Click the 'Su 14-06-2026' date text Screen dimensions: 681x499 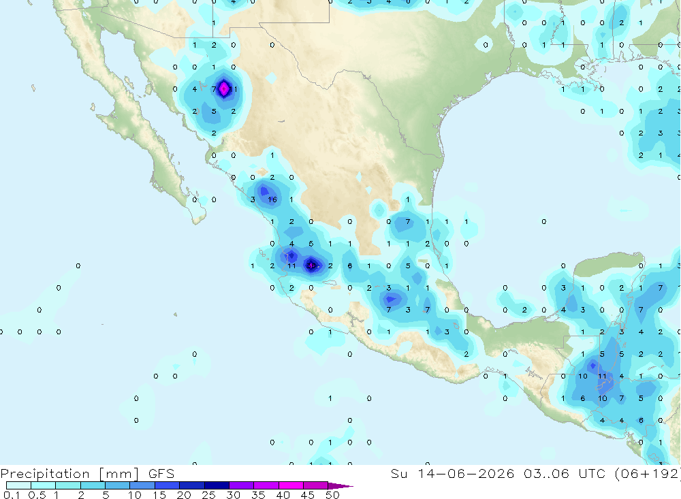[x=453, y=474]
